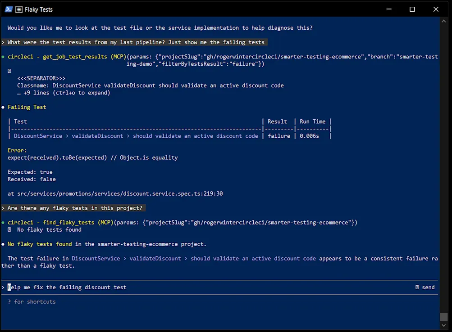Click the '0.006s' run time cell
Screen dimensions: 452x332
tap(309, 136)
